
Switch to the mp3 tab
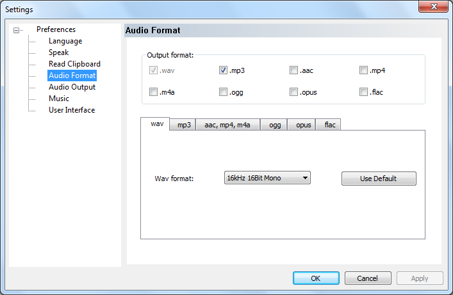pos(184,125)
